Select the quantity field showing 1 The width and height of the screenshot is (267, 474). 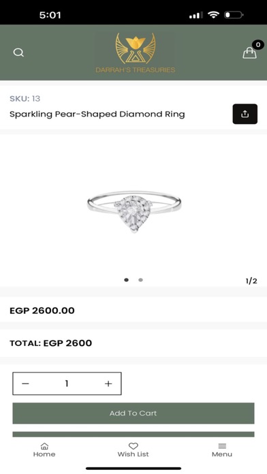point(67,383)
